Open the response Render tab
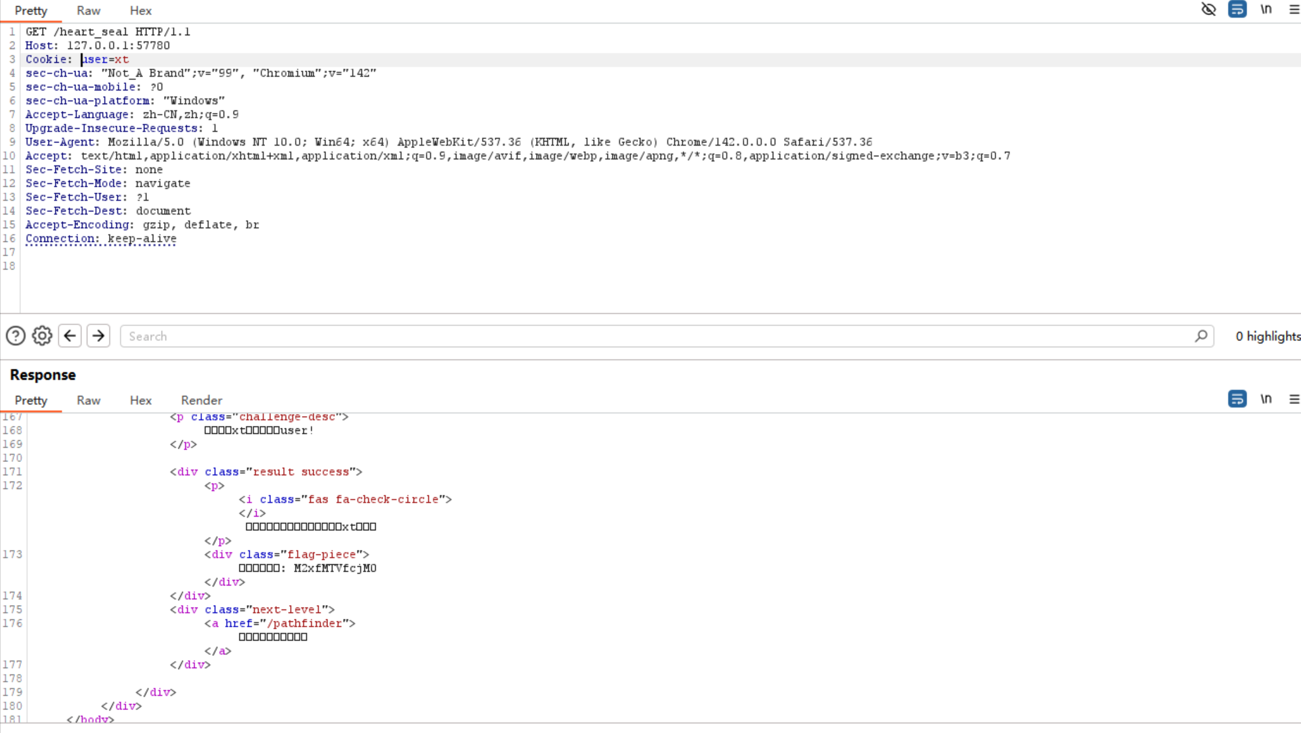The image size is (1301, 733). tap(201, 400)
